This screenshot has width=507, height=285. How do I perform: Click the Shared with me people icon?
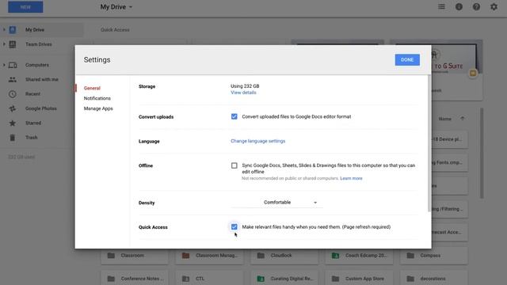(x=13, y=79)
